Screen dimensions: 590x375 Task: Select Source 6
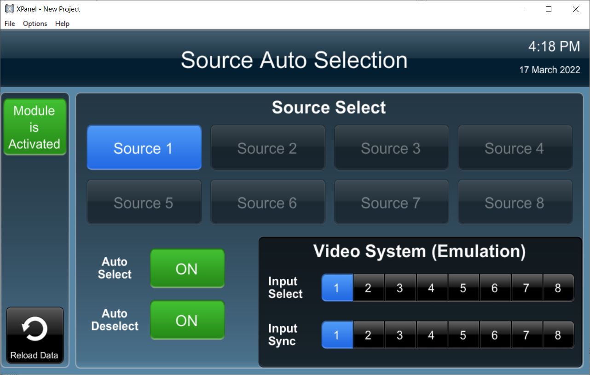pos(268,202)
